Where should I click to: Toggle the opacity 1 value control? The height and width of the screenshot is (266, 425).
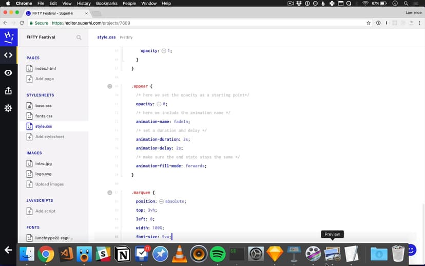pyautogui.click(x=164, y=51)
